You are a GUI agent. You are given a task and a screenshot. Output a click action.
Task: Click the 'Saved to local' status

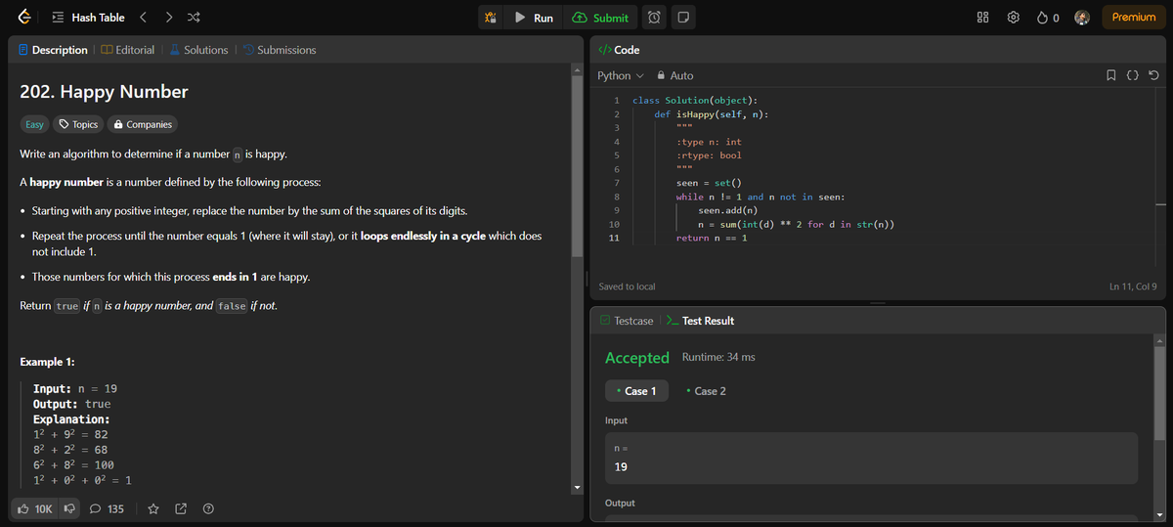[627, 286]
